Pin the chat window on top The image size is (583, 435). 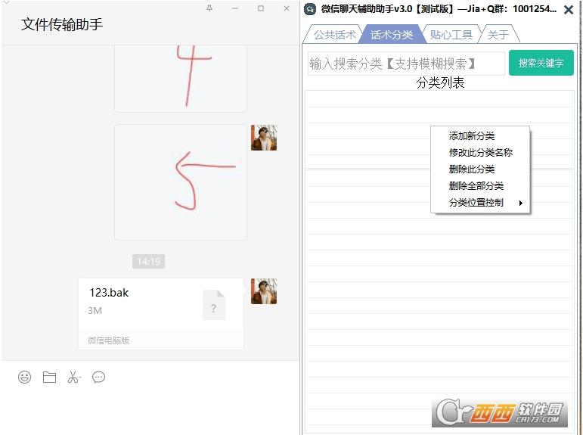(x=209, y=8)
